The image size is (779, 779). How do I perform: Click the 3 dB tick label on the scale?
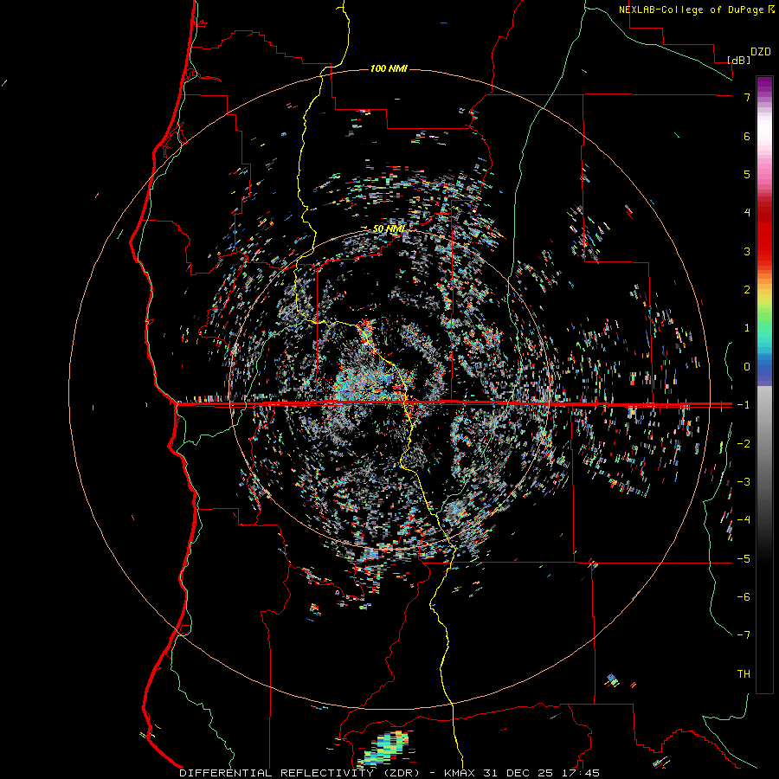coord(747,251)
